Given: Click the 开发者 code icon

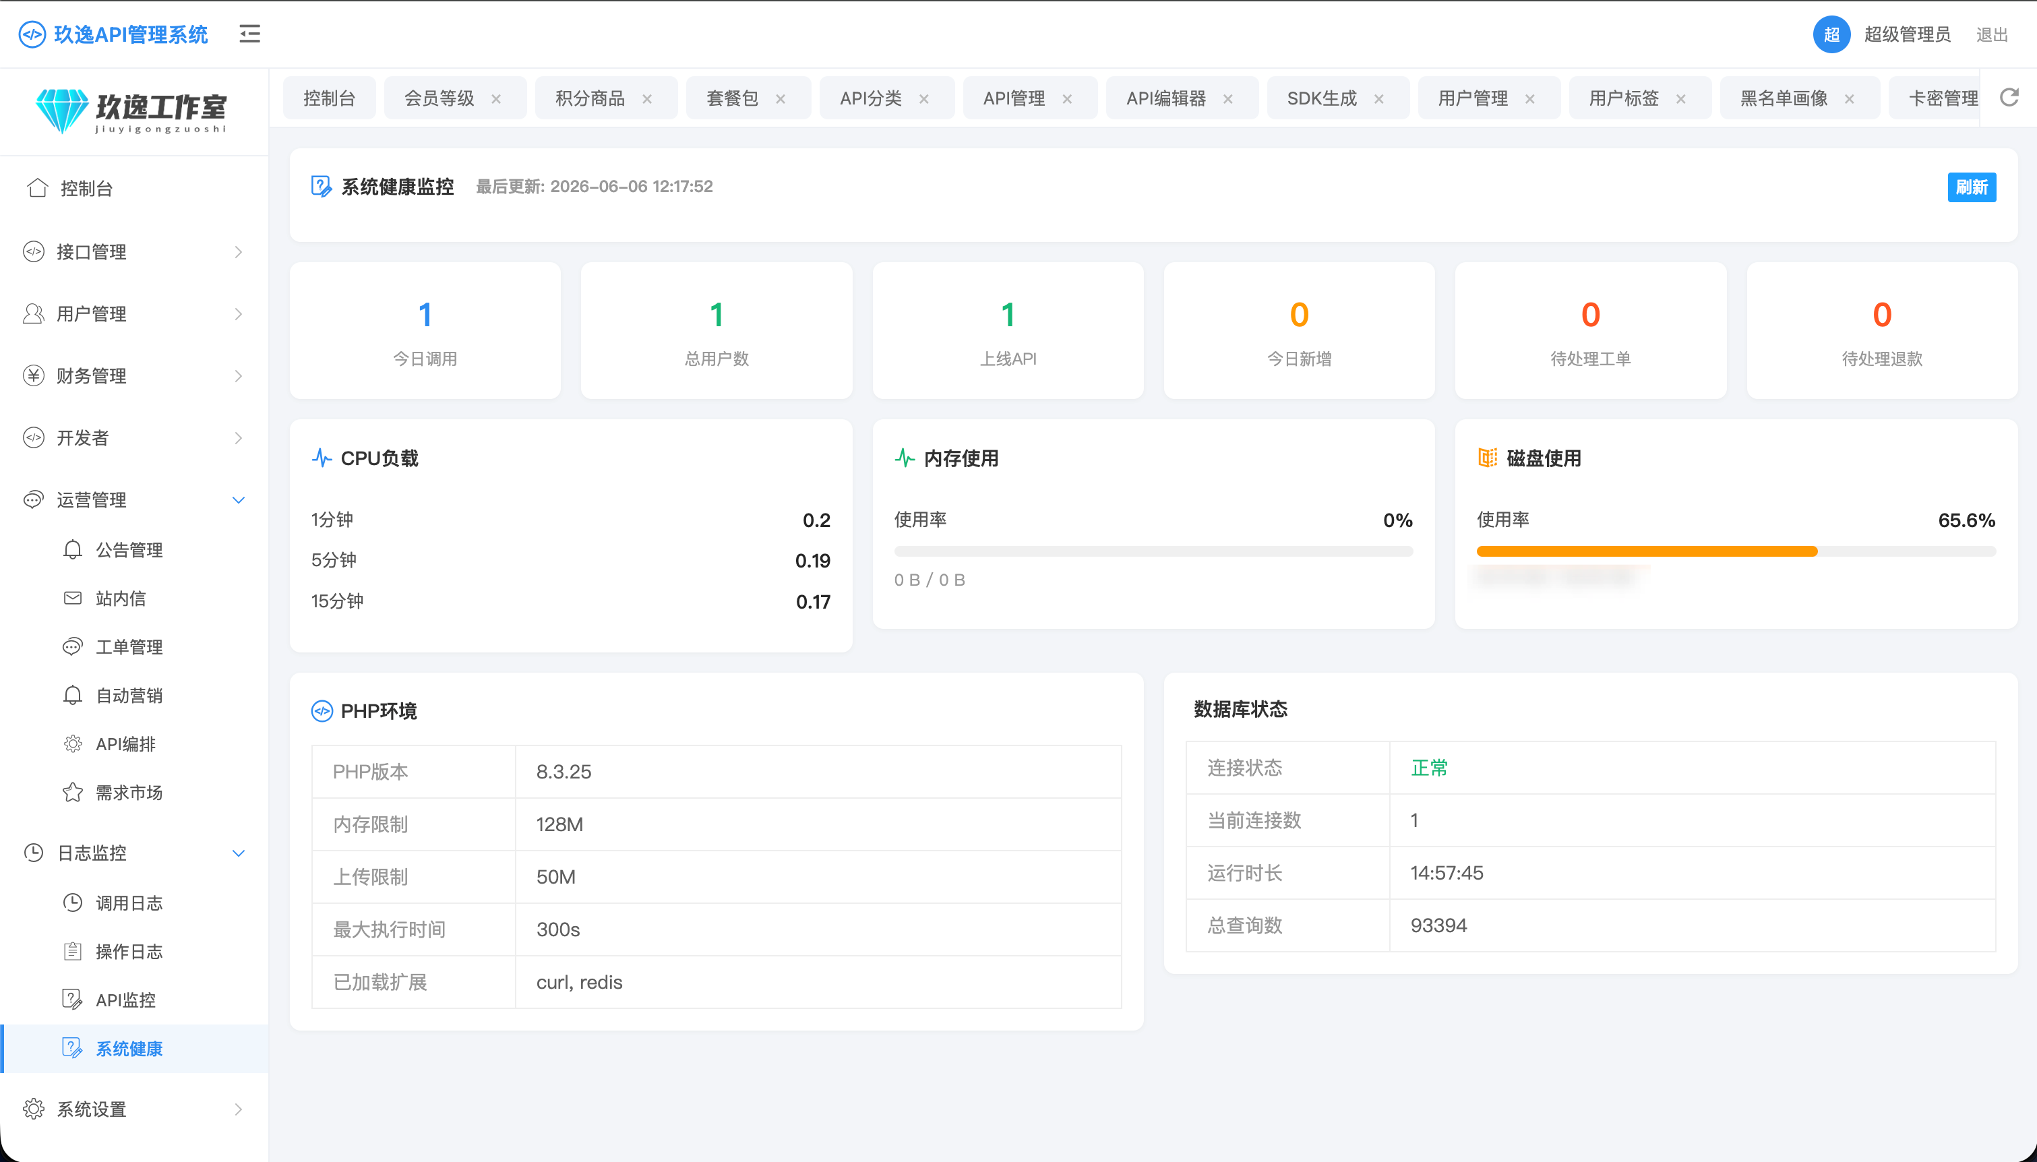Looking at the screenshot, I should tap(34, 437).
